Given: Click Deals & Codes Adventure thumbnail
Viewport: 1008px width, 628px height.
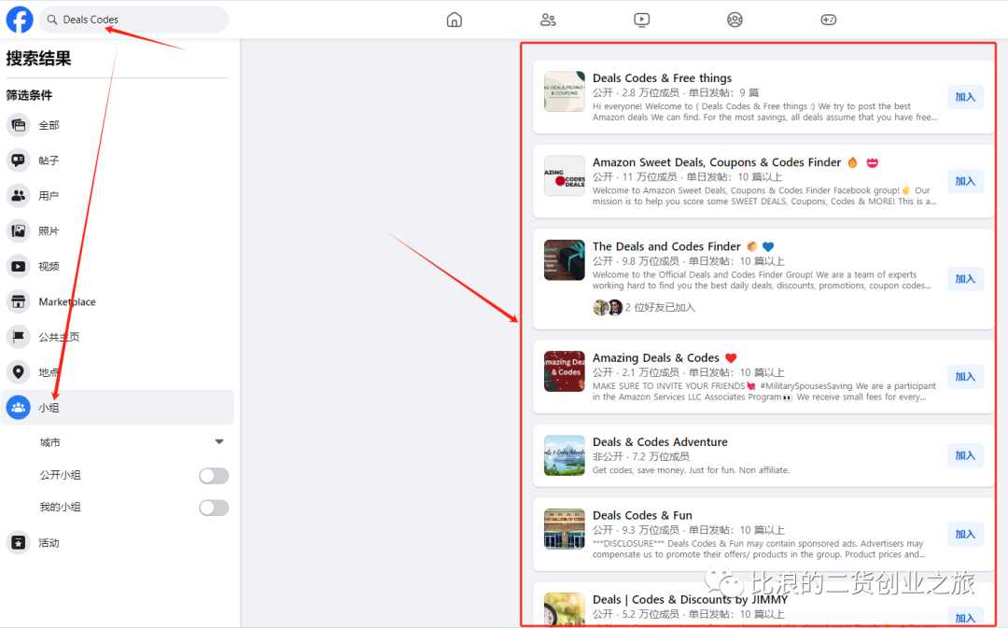Looking at the screenshot, I should [565, 455].
